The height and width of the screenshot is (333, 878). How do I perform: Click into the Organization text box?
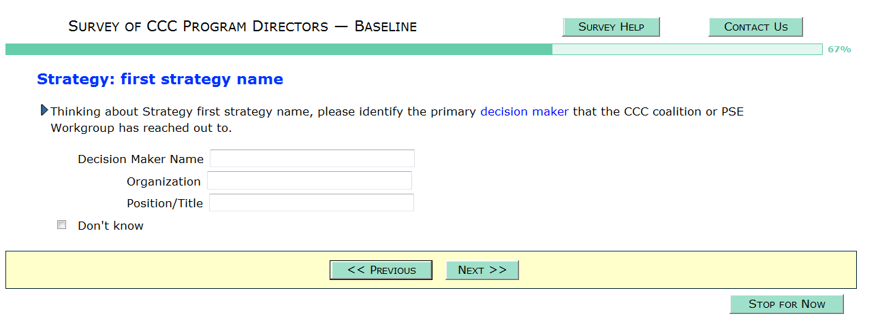click(309, 181)
